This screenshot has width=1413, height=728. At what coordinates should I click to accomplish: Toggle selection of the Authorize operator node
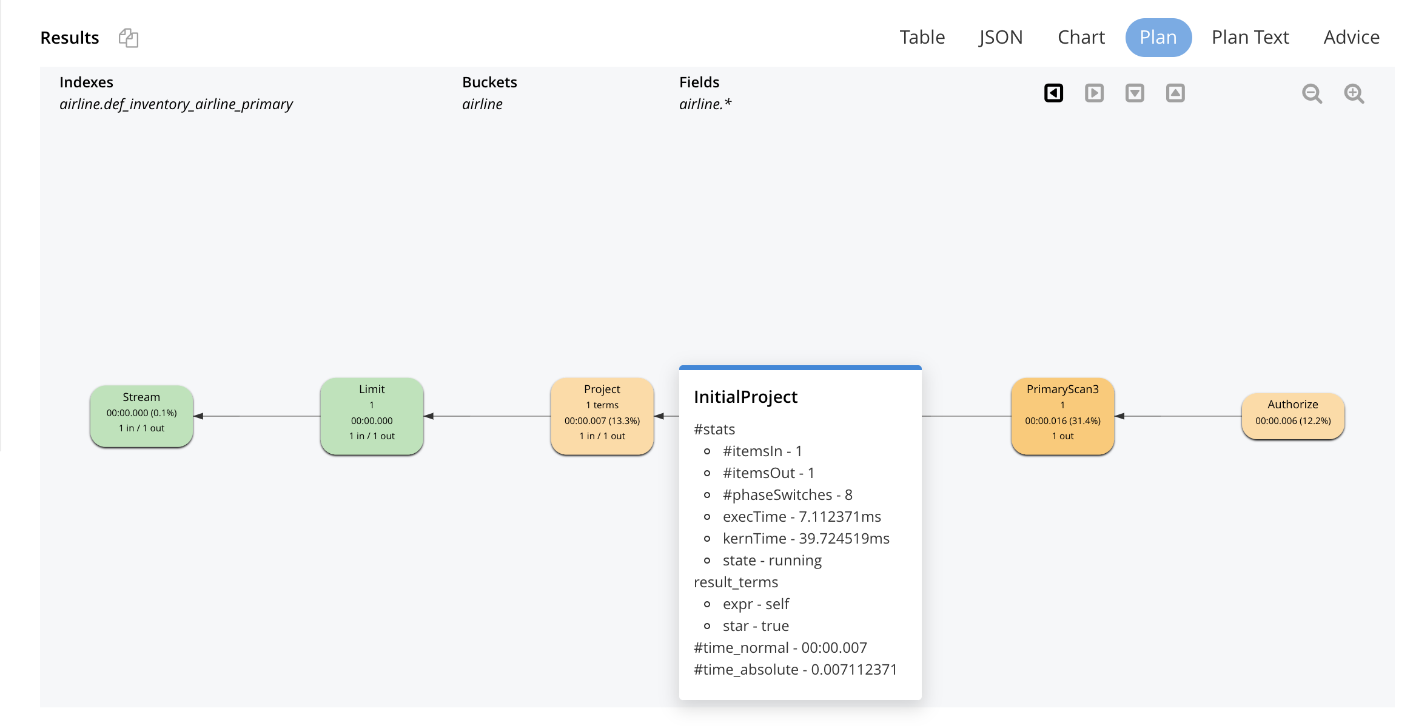[1293, 416]
